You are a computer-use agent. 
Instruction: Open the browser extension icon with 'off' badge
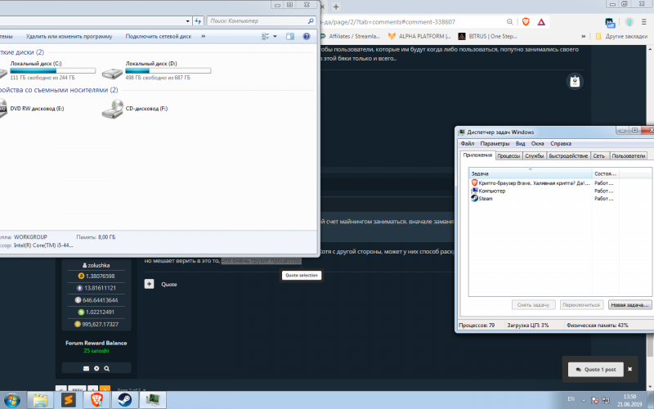point(610,23)
